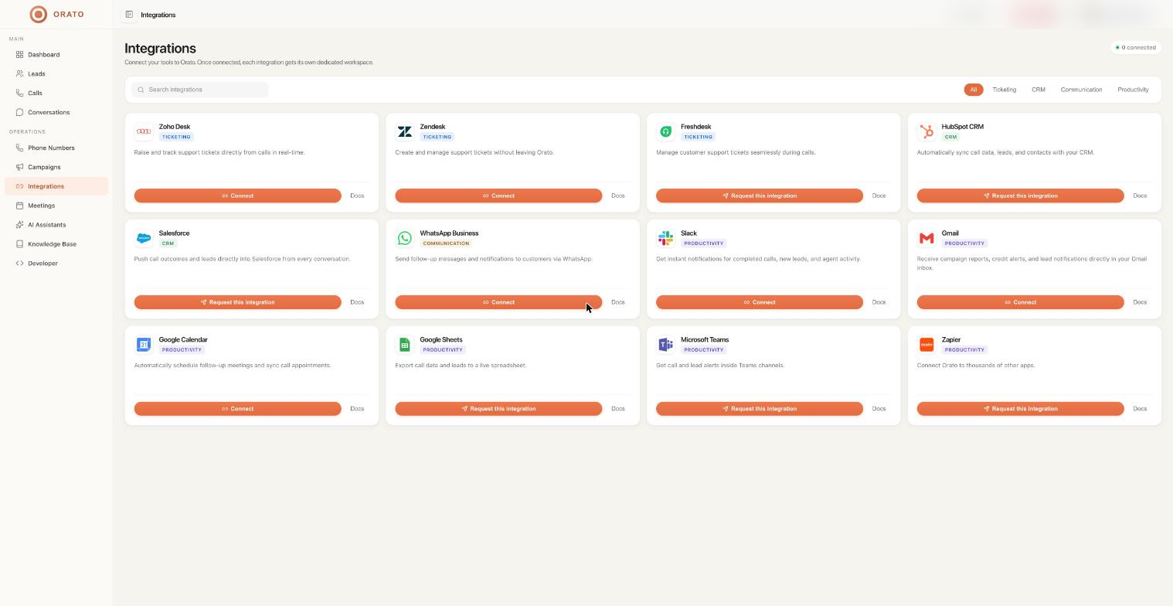This screenshot has width=1173, height=606.
Task: Open the Developer section
Action: [56, 264]
